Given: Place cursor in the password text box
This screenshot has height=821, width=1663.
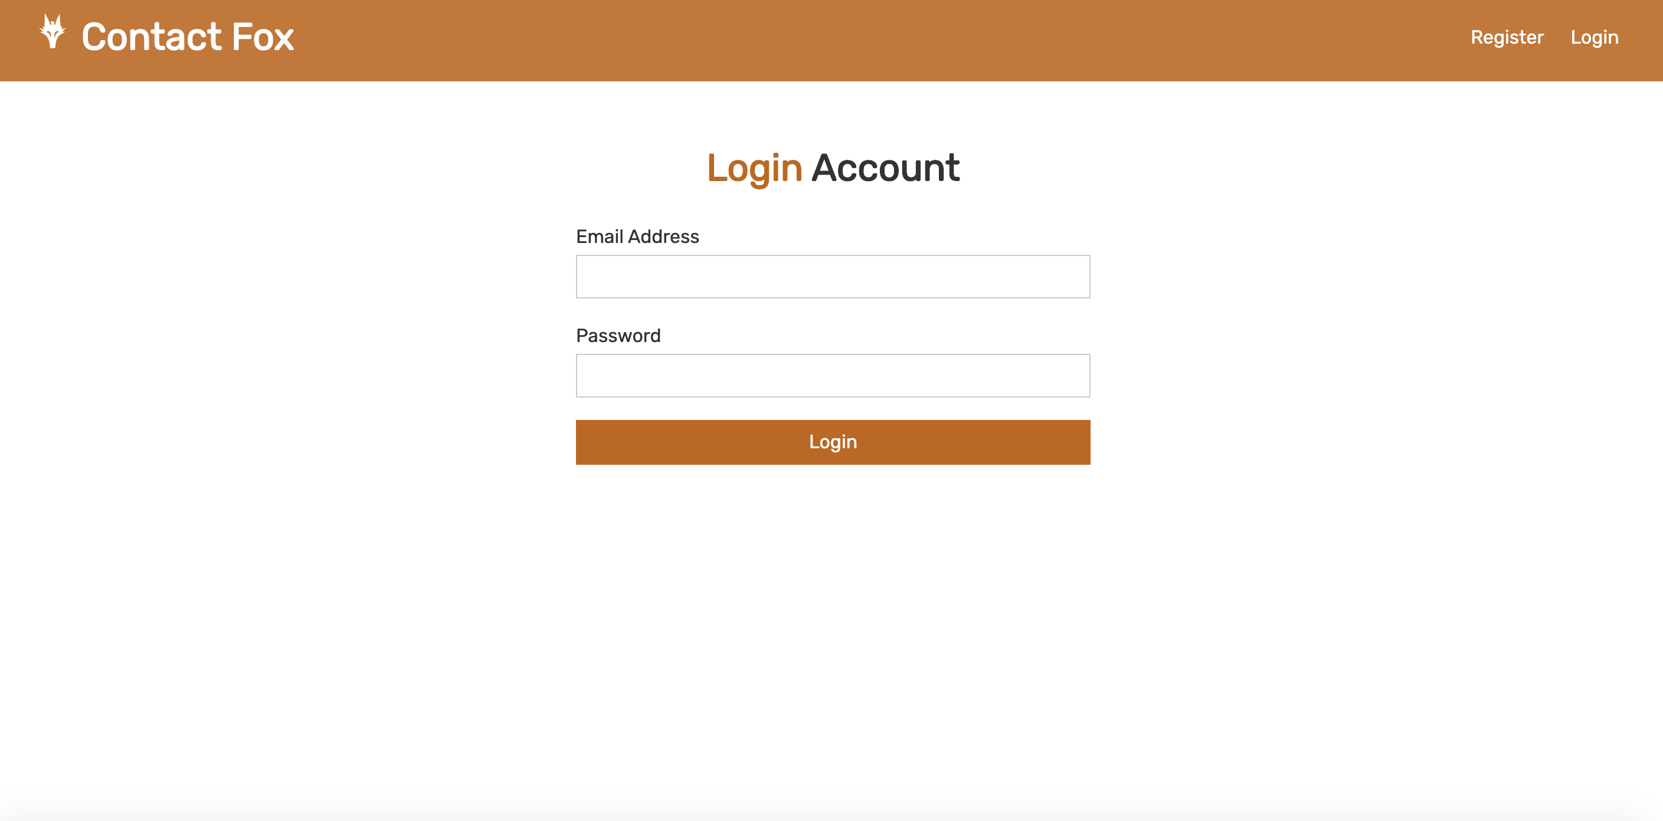Looking at the screenshot, I should (x=833, y=376).
